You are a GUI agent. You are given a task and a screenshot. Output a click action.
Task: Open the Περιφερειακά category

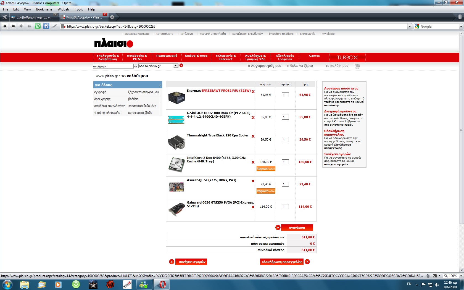[x=167, y=56]
